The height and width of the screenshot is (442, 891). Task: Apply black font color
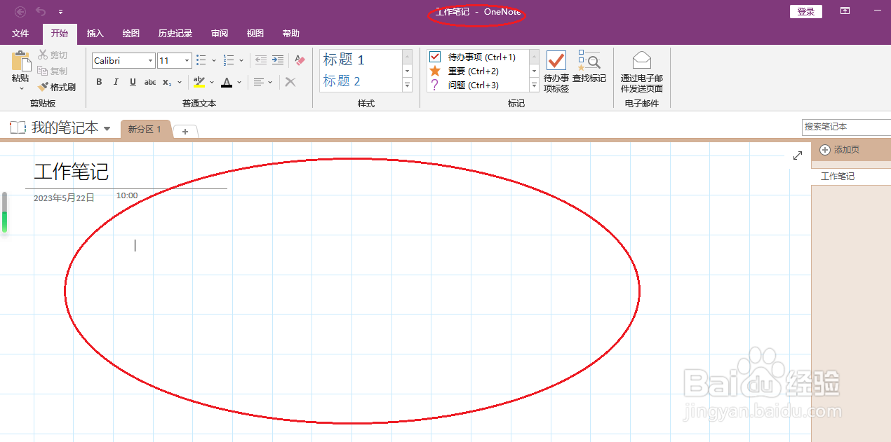[x=226, y=82]
